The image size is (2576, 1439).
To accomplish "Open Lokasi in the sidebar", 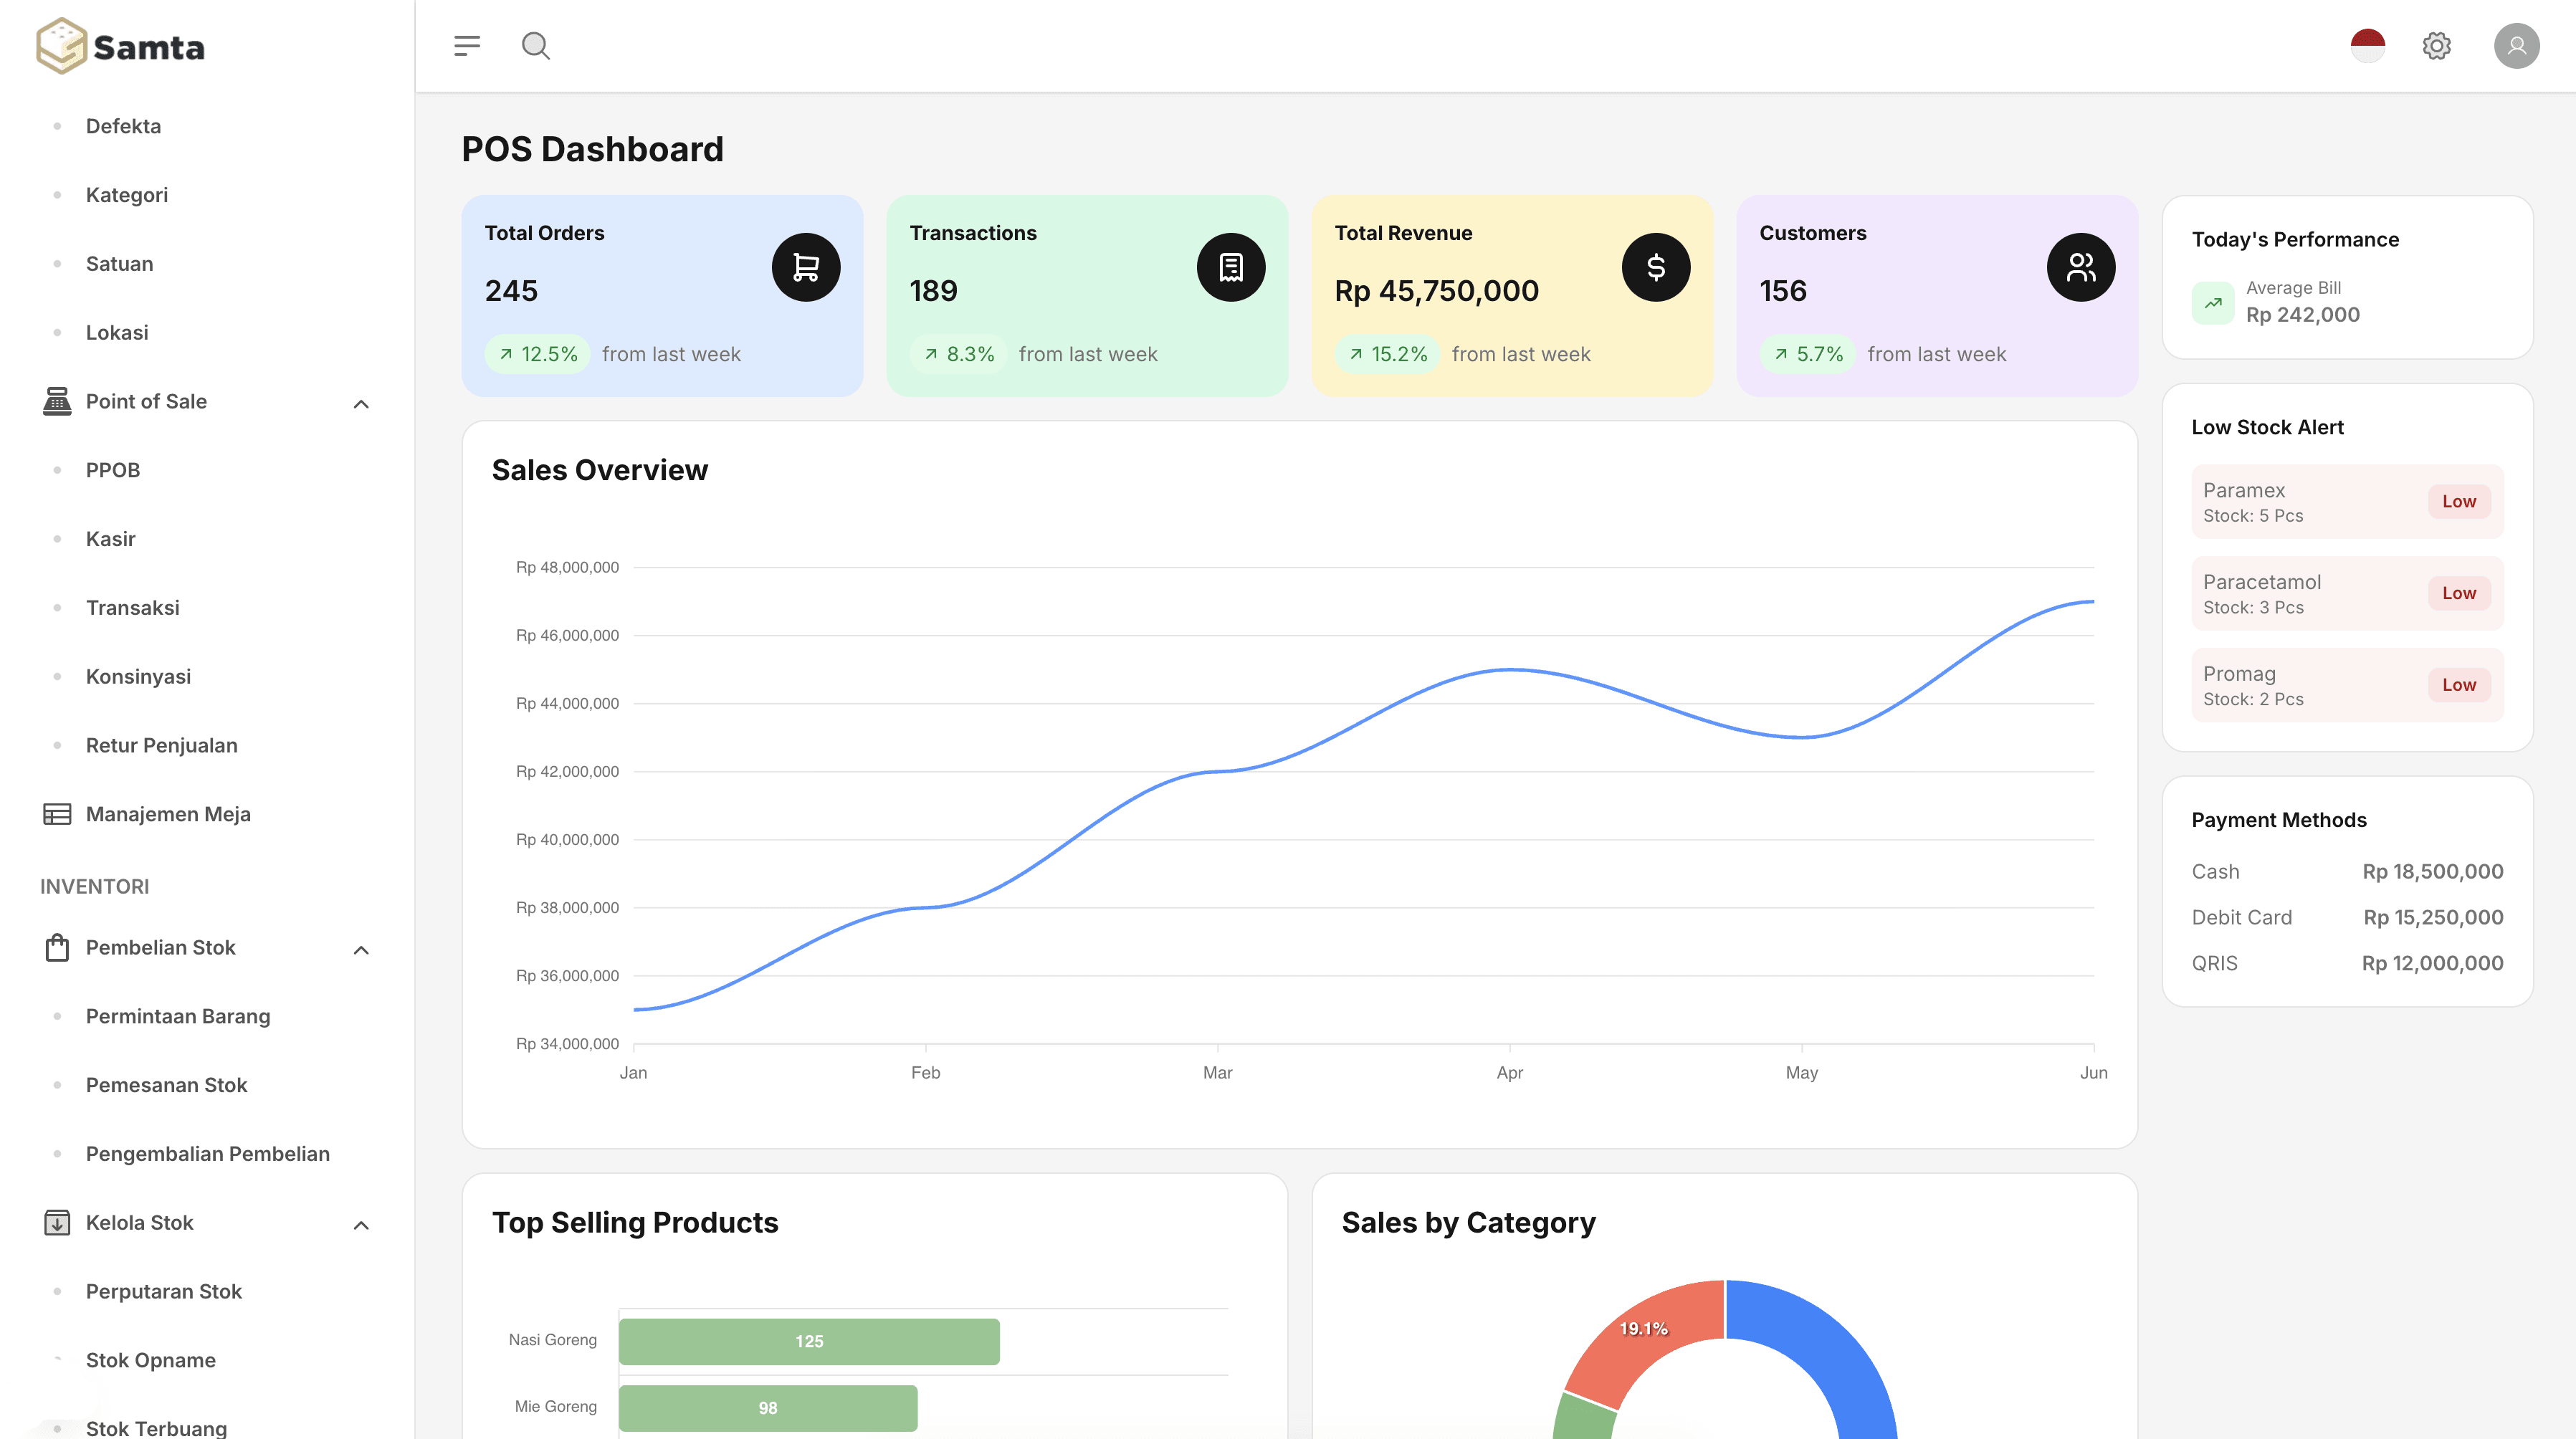I will click(x=117, y=332).
